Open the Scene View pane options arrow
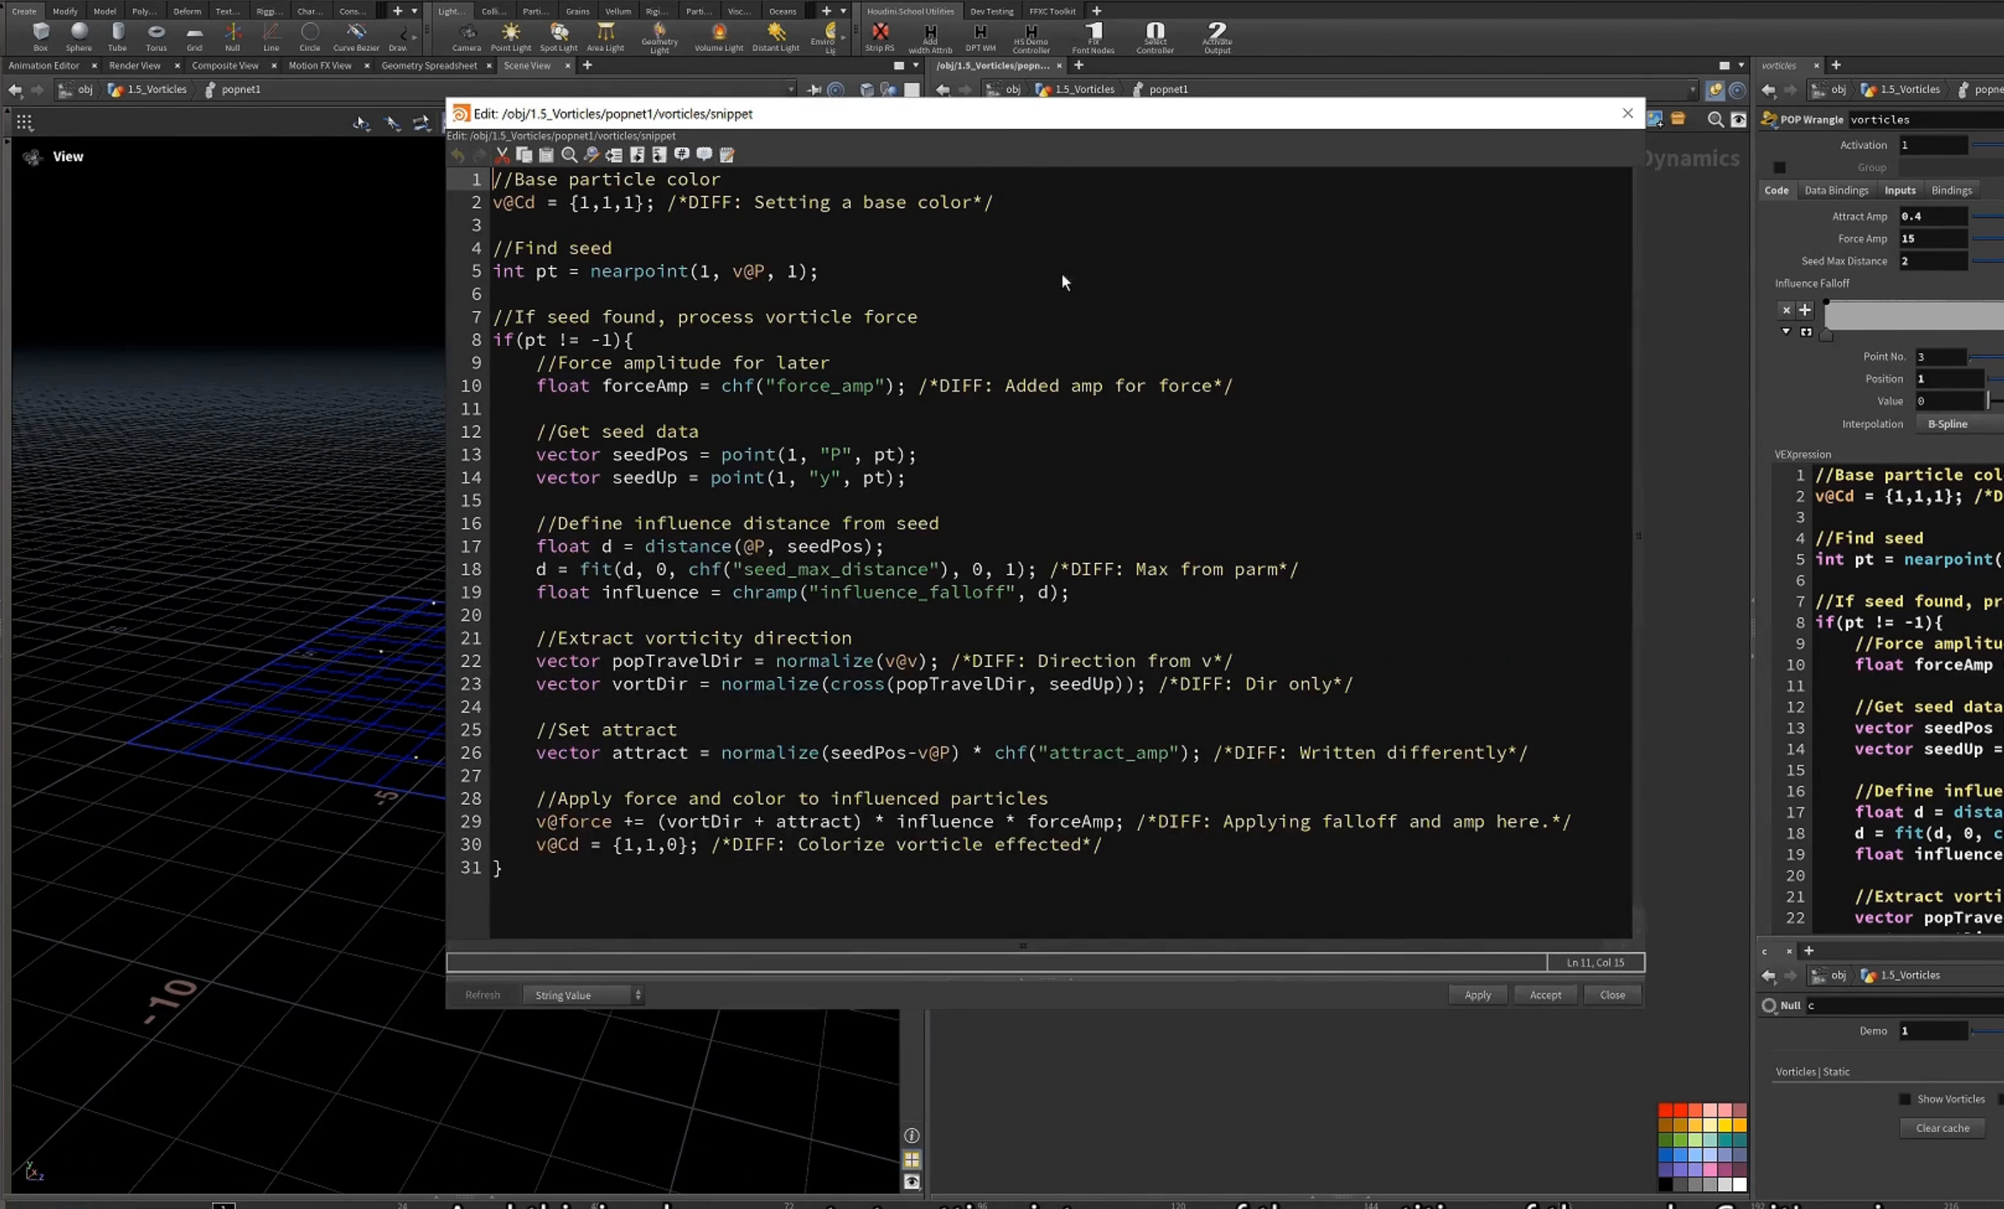2004x1209 pixels. click(x=916, y=65)
